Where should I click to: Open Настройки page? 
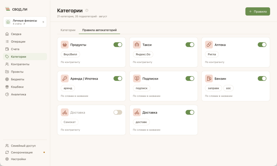coord(25,159)
